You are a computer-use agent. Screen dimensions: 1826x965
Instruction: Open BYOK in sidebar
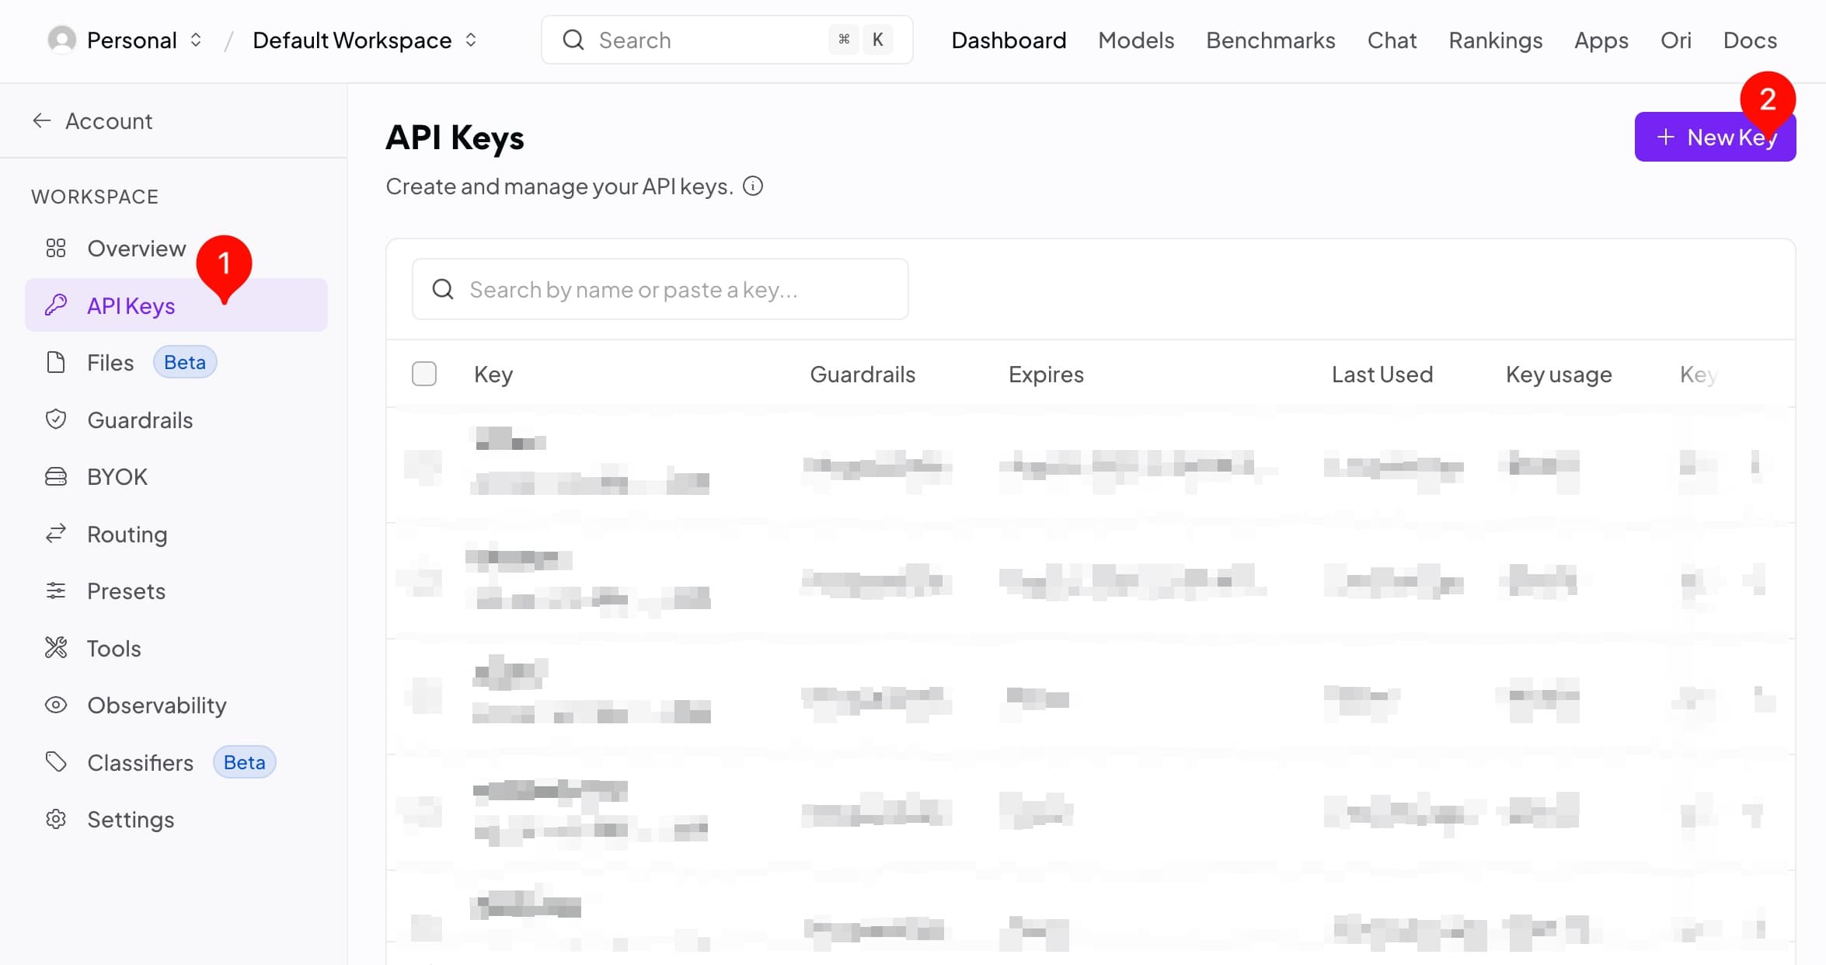tap(176, 476)
